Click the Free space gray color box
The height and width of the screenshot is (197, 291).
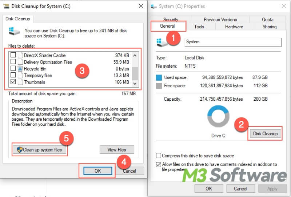coord(159,86)
